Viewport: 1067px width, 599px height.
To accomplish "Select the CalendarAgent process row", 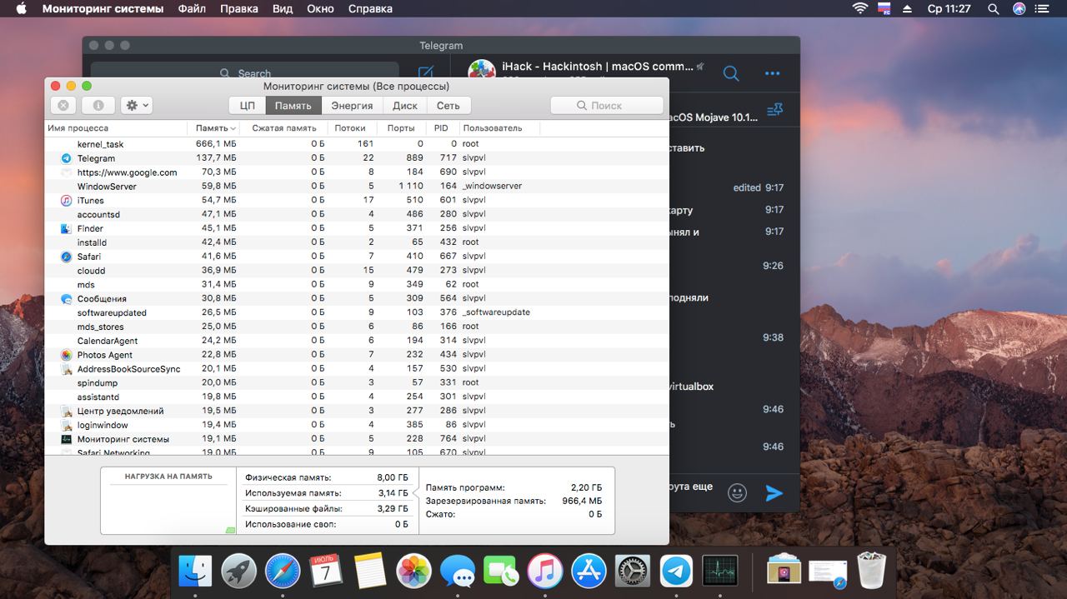I will pos(357,341).
